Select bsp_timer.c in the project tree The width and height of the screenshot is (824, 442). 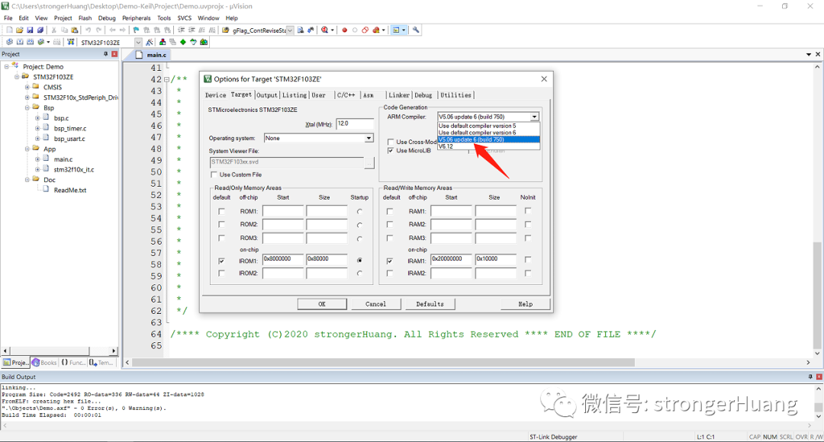coord(70,128)
